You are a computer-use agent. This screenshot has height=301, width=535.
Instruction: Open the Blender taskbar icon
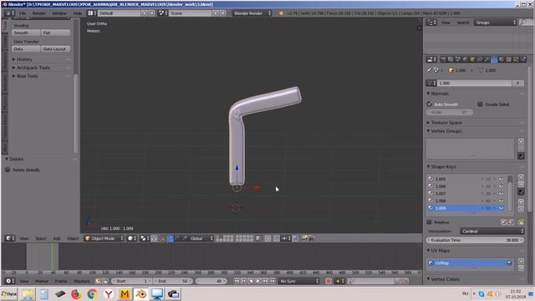[x=141, y=293]
